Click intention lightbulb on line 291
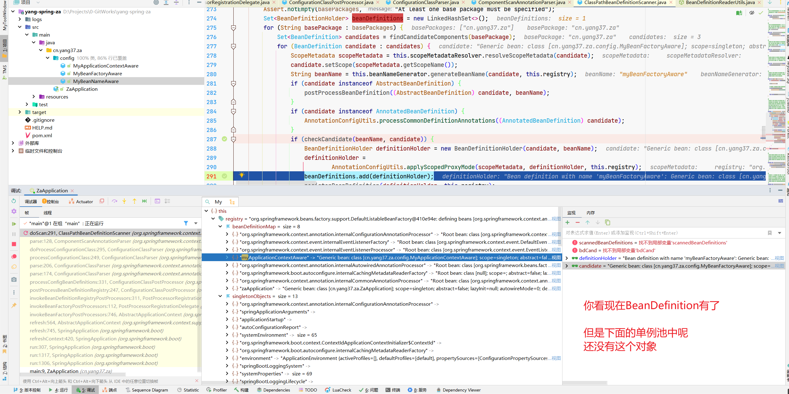The height and width of the screenshot is (394, 789). coord(242,175)
